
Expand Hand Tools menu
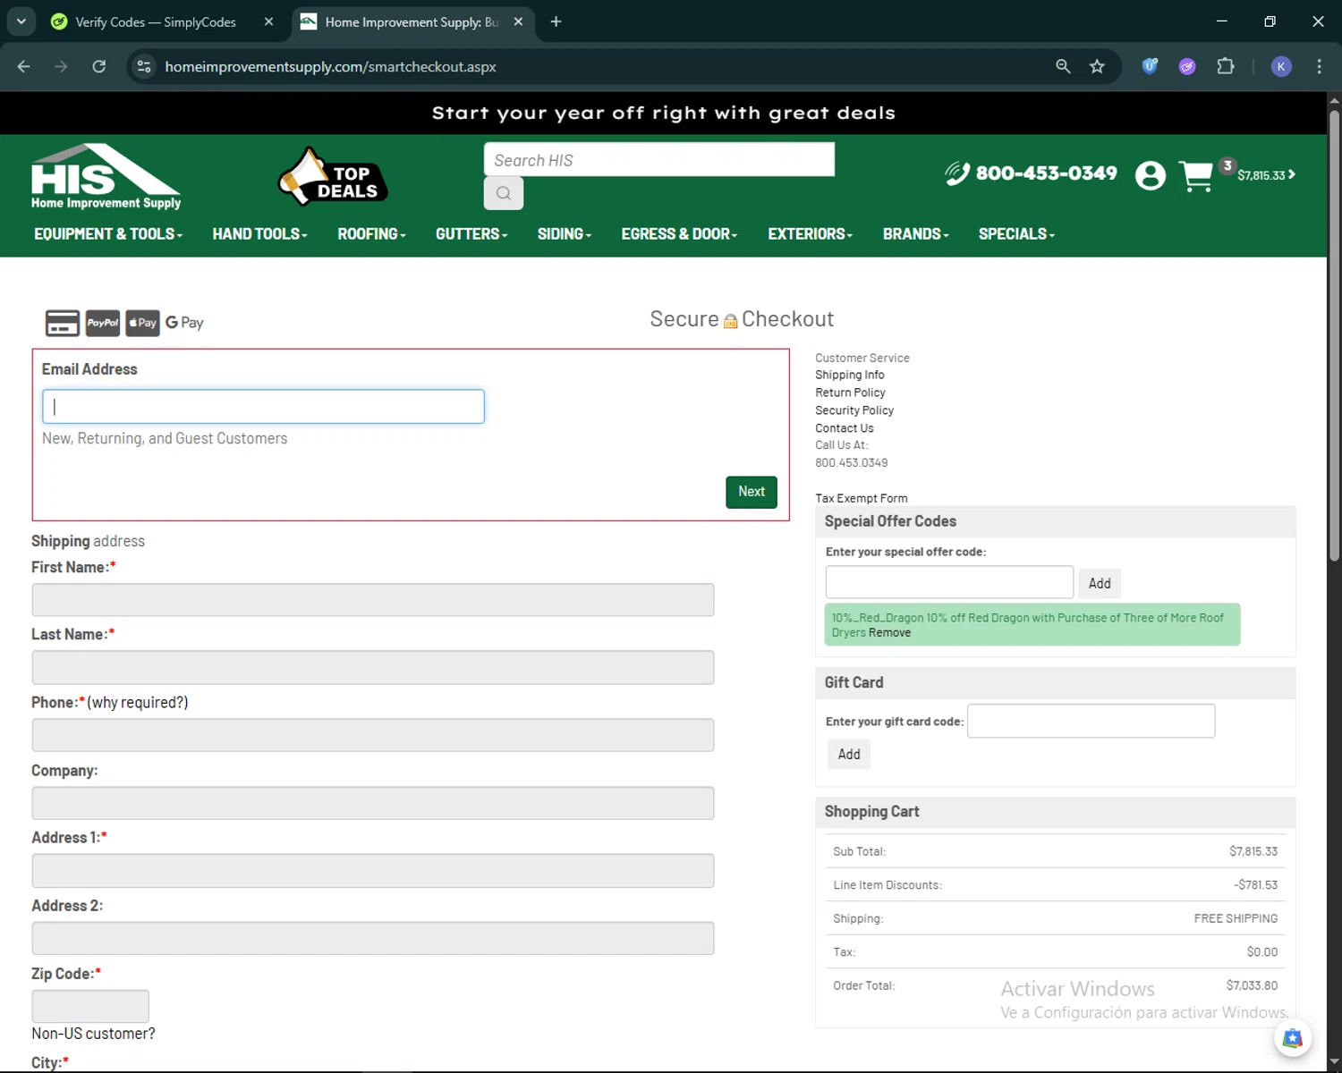click(259, 234)
